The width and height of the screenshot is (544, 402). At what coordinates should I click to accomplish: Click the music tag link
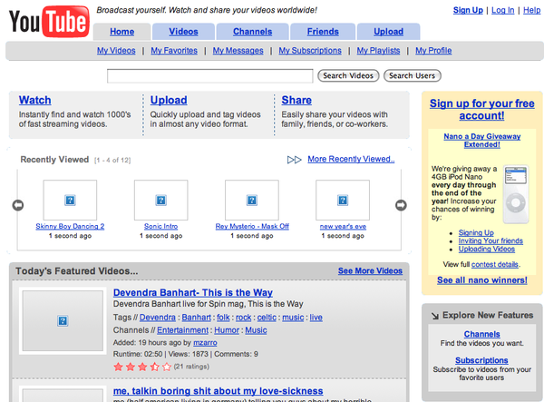point(293,318)
